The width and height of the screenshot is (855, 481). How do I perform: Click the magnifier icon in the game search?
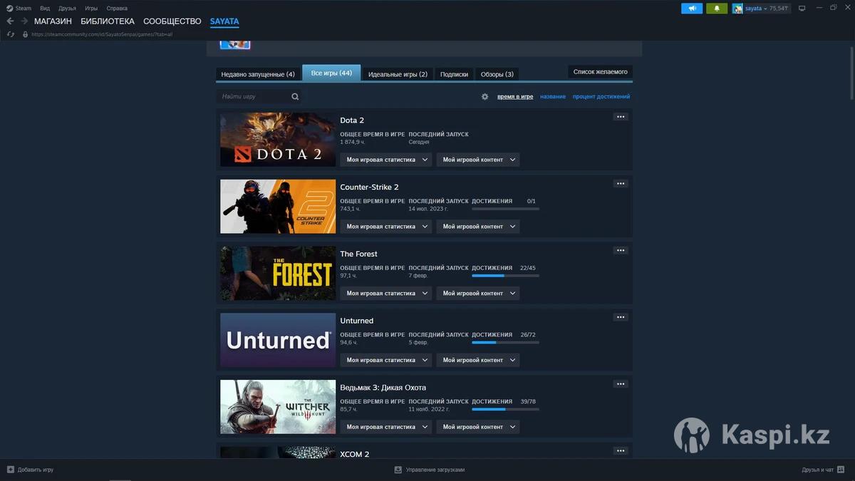pyautogui.click(x=295, y=96)
